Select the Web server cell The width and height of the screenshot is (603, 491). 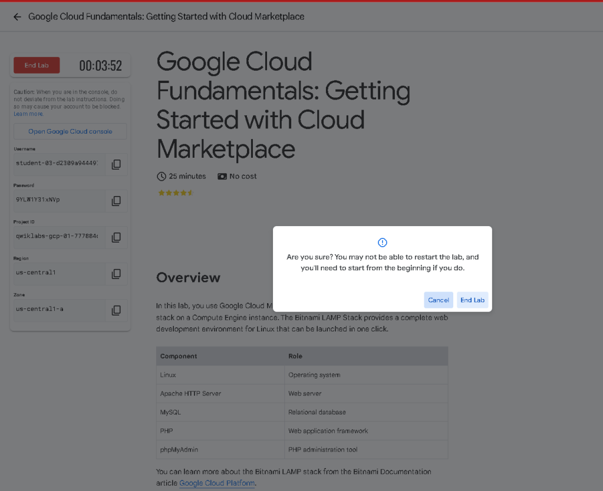click(366, 393)
